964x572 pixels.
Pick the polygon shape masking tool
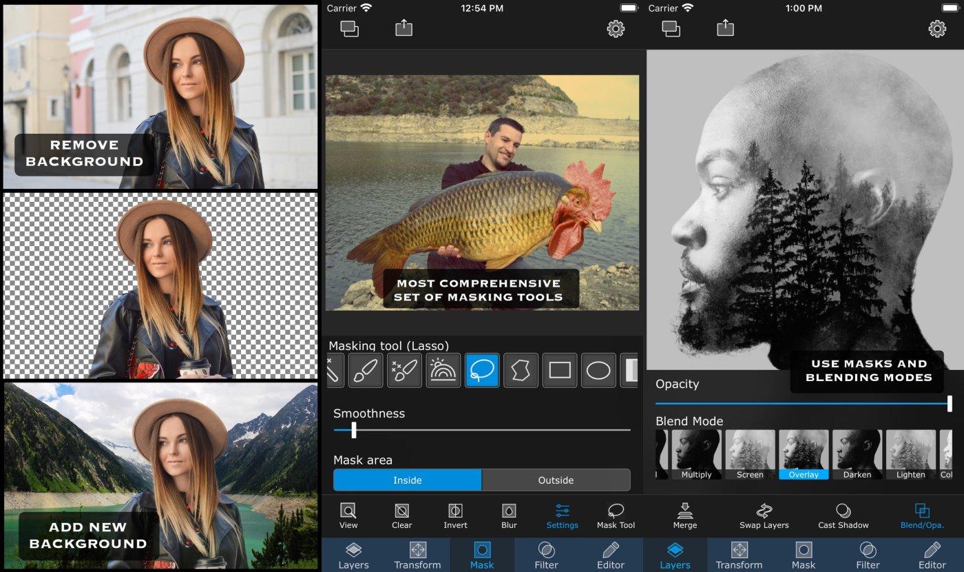521,371
